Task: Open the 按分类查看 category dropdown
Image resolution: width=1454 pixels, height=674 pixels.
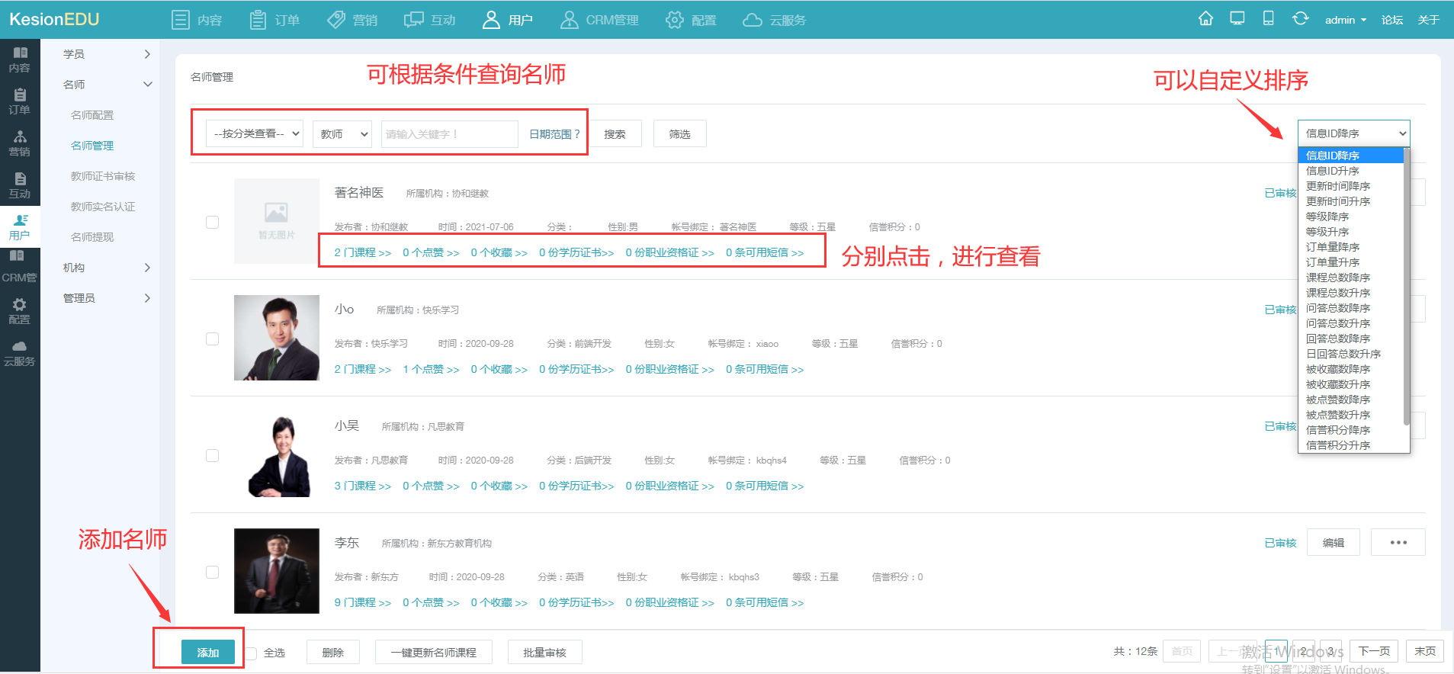Action: [x=255, y=134]
